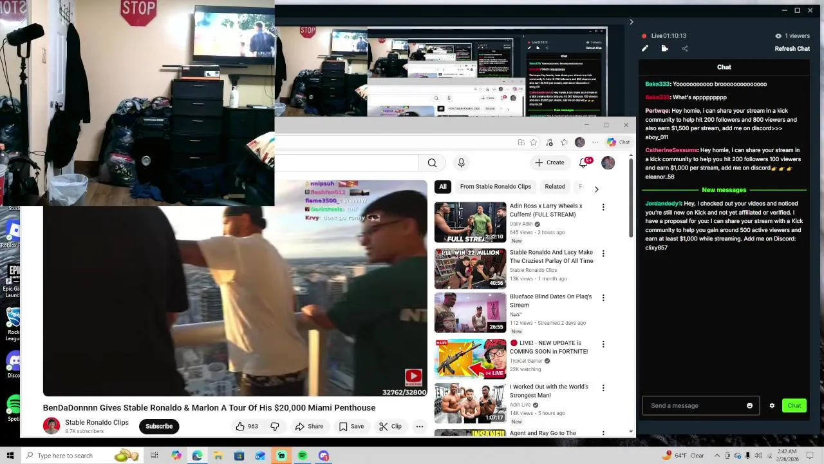Image resolution: width=824 pixels, height=464 pixels.
Task: Open the weather widget 64°F Clear
Action: (683, 456)
